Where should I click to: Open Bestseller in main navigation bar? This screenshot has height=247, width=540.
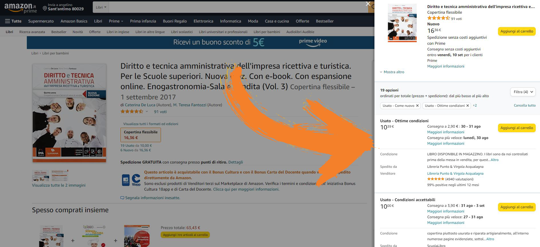click(325, 21)
